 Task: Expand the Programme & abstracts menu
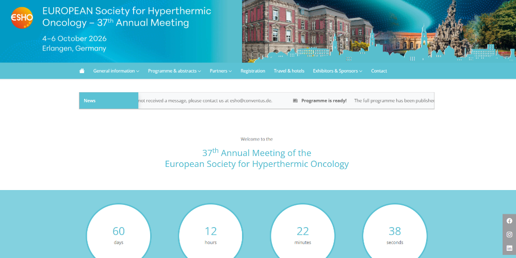(174, 71)
